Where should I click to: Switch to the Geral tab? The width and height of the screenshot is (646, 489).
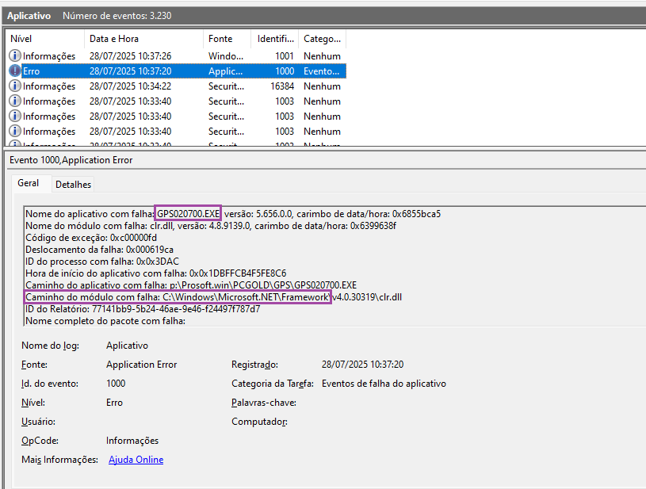pos(29,183)
